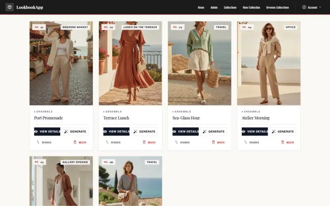Click Sea-Glass Hour delete trash icon
This screenshot has width=330, height=206.
pyautogui.click(x=213, y=142)
